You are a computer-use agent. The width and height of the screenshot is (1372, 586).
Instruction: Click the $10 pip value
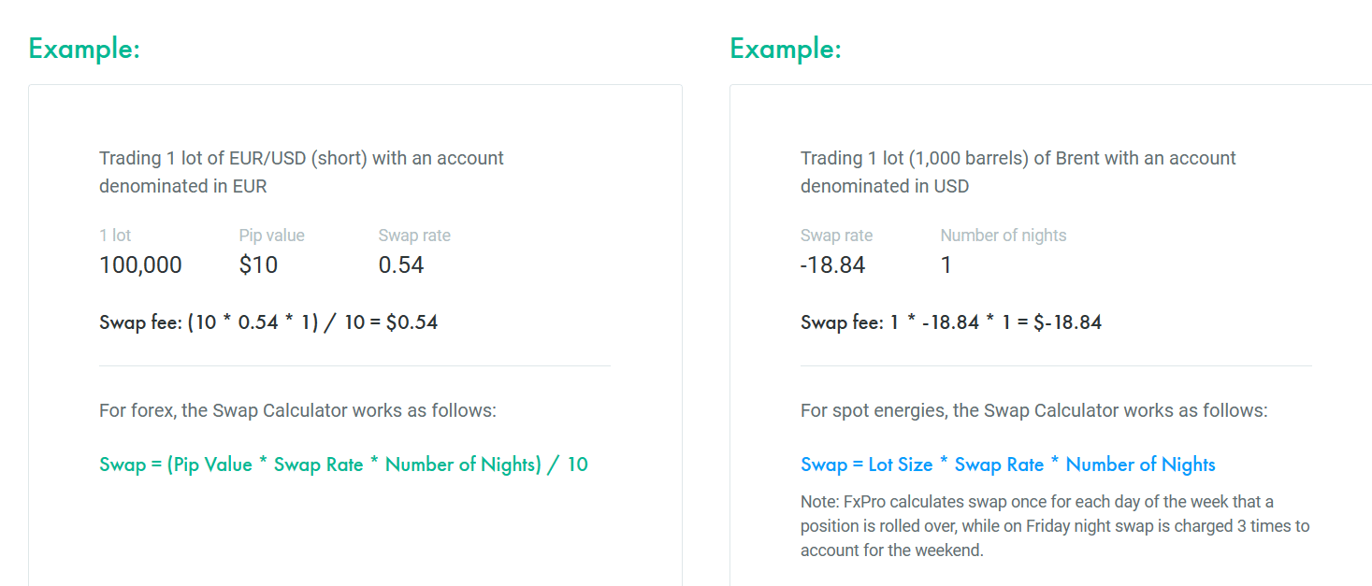[258, 265]
